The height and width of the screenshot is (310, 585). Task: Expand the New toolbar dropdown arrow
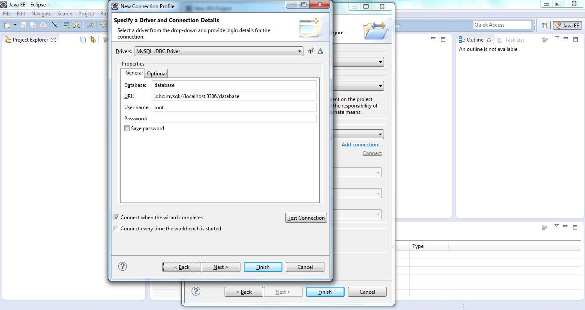pyautogui.click(x=15, y=25)
